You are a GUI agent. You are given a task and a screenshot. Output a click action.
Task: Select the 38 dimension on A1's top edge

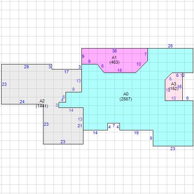click(114, 51)
